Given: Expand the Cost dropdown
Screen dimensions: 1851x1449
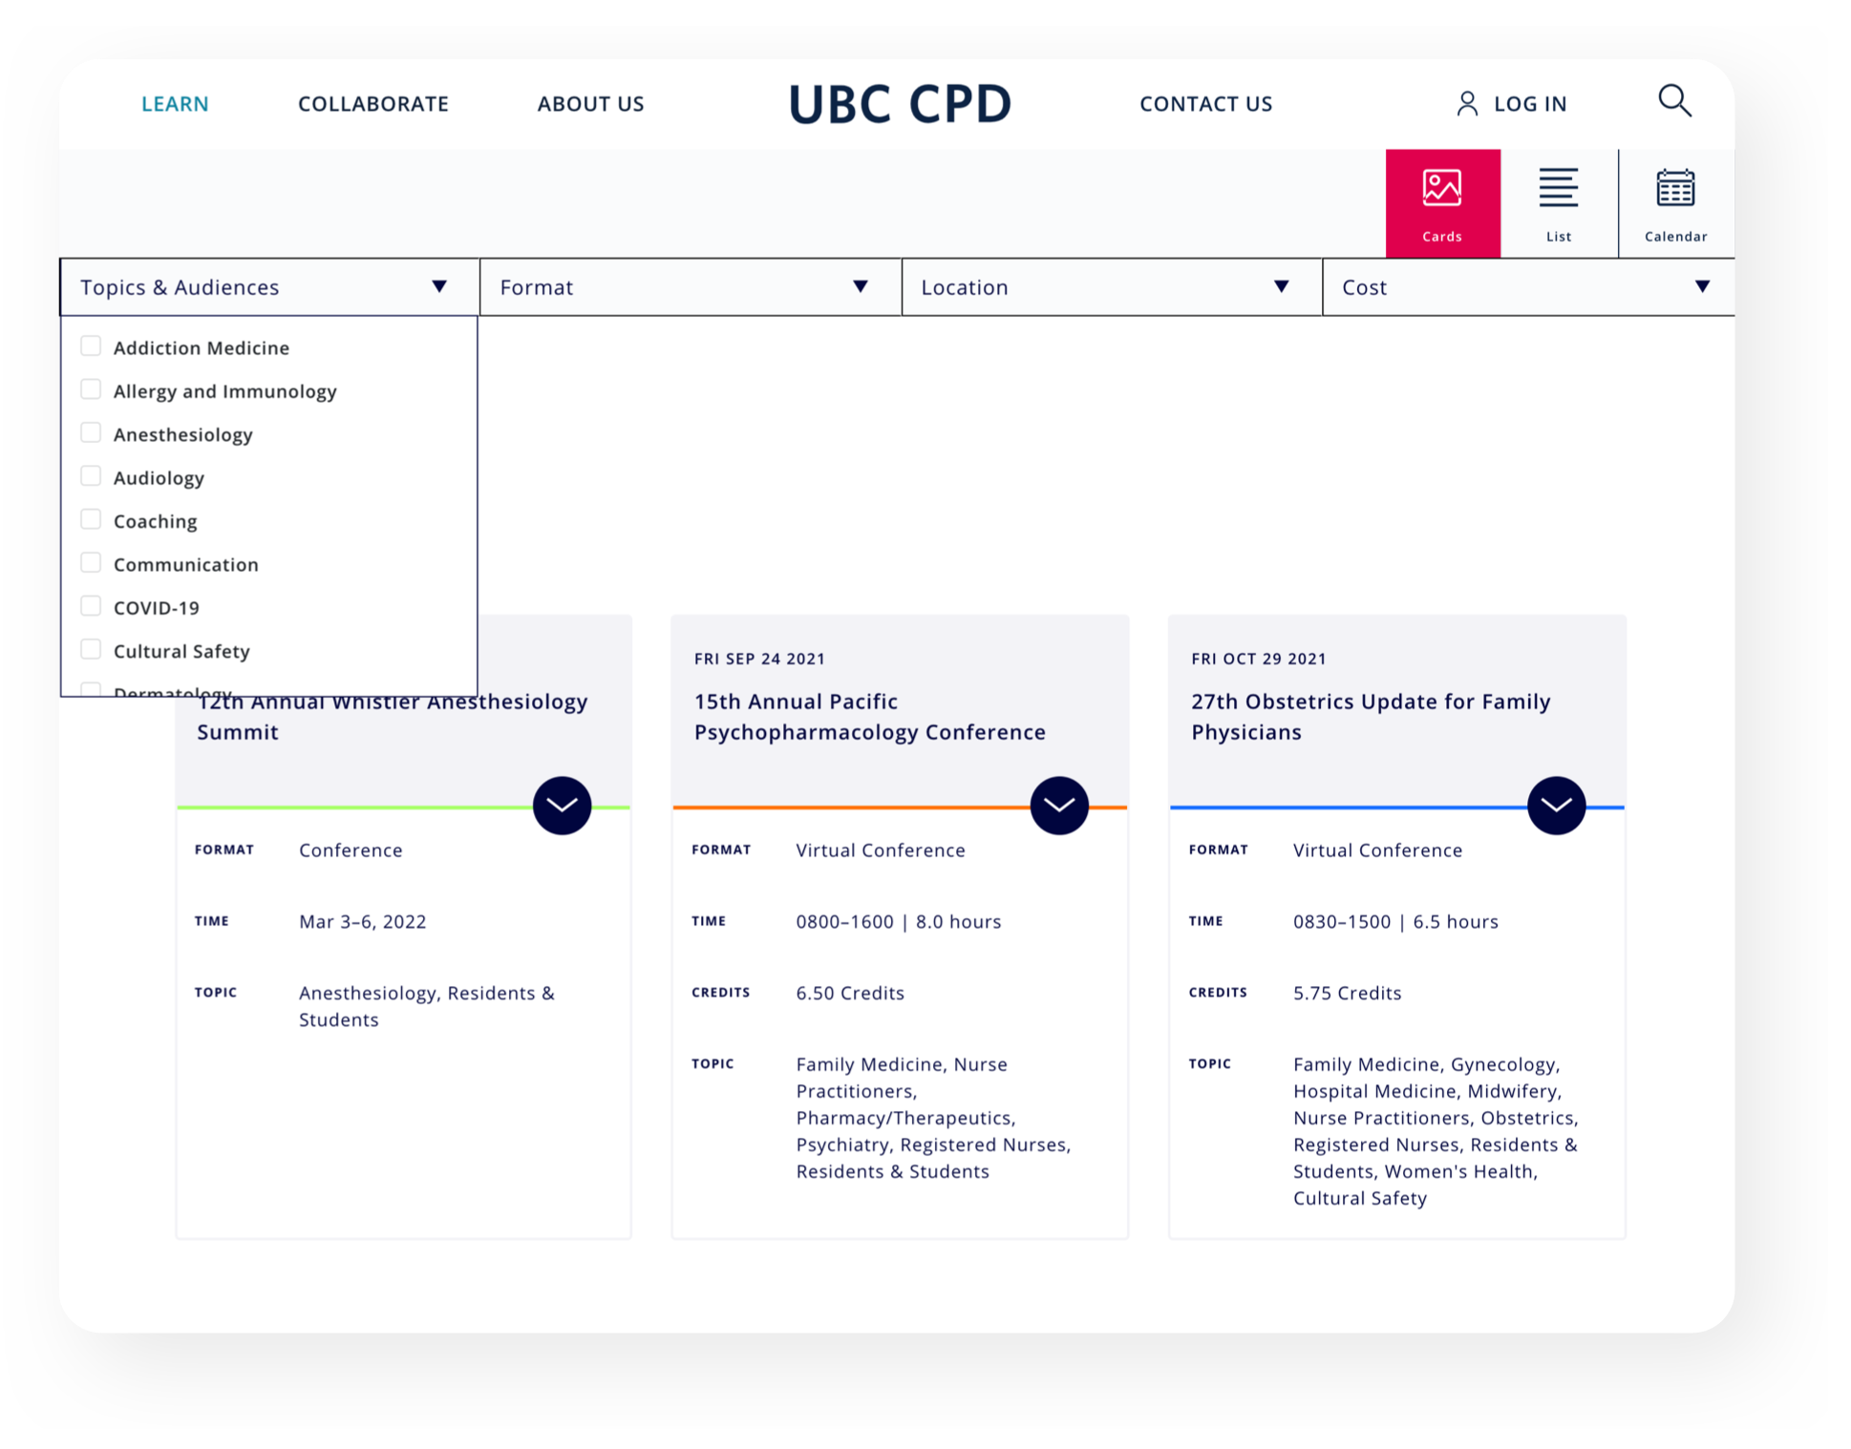Looking at the screenshot, I should click(x=1527, y=287).
